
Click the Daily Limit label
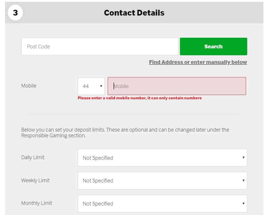tap(33, 157)
